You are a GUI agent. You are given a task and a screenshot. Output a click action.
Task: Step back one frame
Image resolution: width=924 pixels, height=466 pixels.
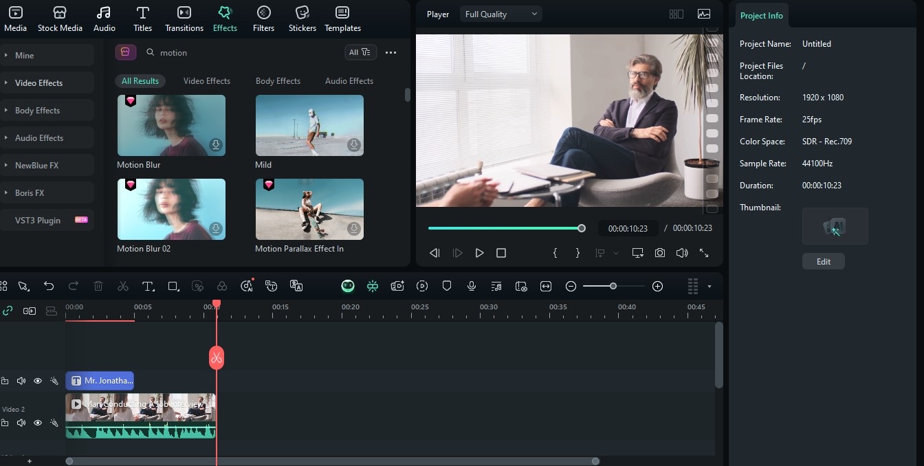pos(434,253)
